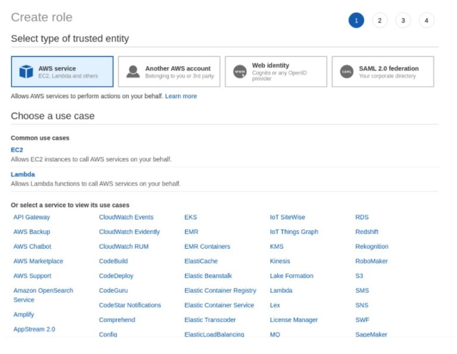
Task: Open Amplify service
Action: (x=24, y=314)
